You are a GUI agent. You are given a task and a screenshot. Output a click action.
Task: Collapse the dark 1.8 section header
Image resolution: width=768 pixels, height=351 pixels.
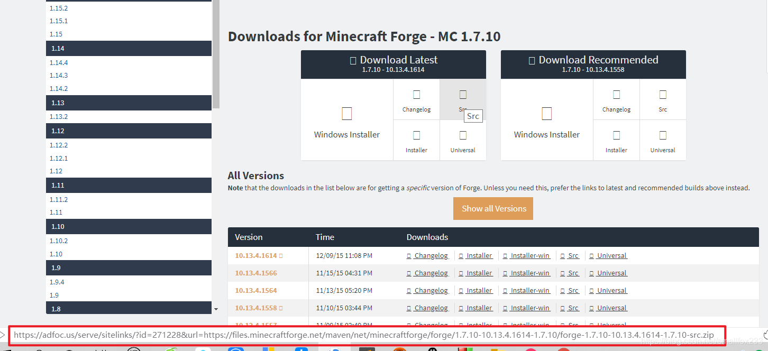(129, 308)
